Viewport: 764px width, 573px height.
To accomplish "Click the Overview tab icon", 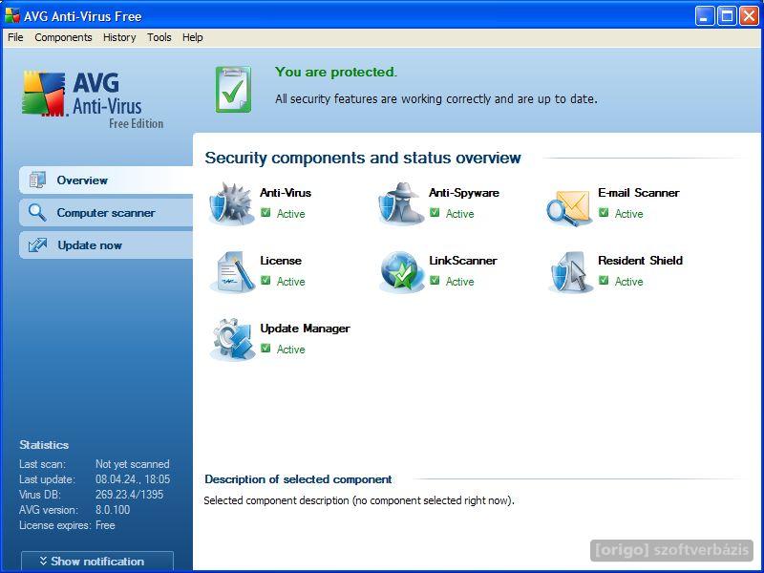I will point(37,180).
